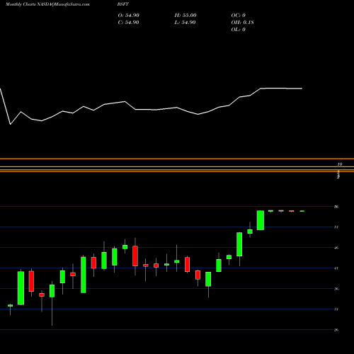Viewport: 354px width, 354px height.
Task: Click the 51 price axis label
Action: point(336,227)
